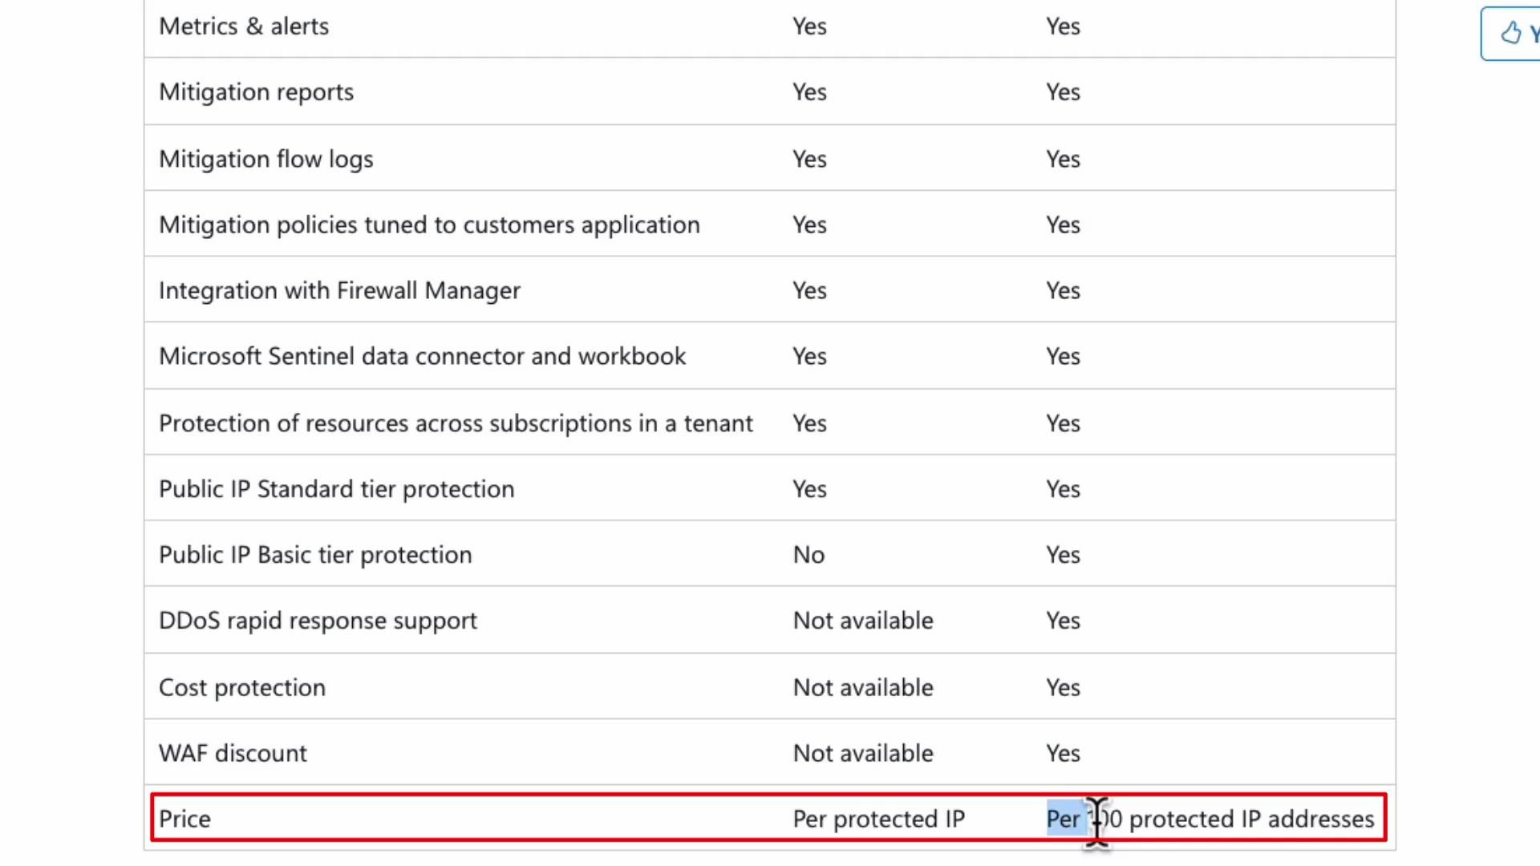Select the Integration with Firewall Manager row
This screenshot has width=1540, height=866.
(339, 290)
